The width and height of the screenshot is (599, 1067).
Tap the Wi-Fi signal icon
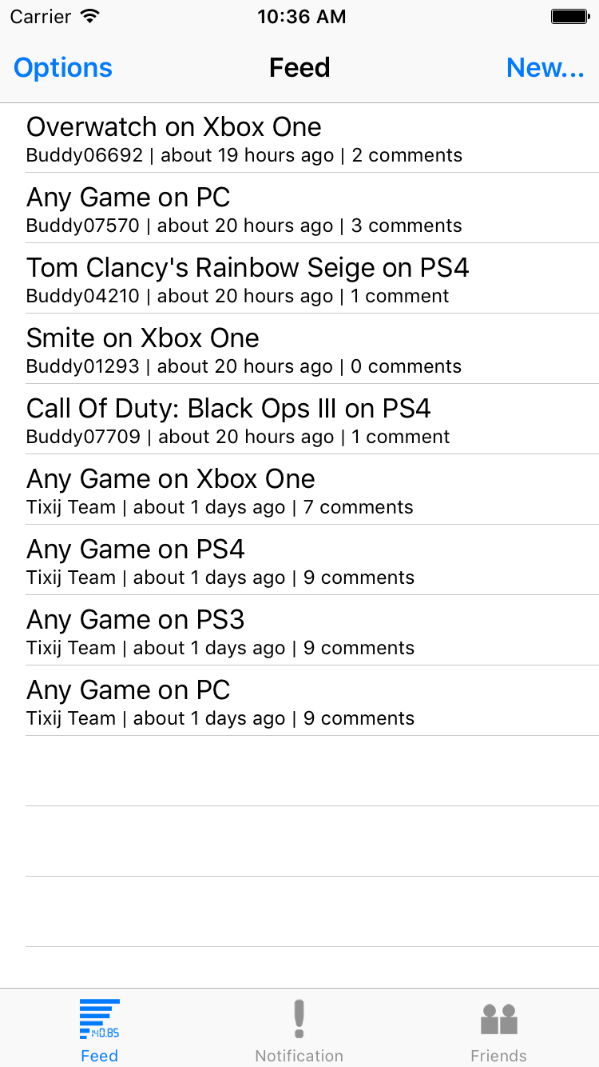coord(90,16)
